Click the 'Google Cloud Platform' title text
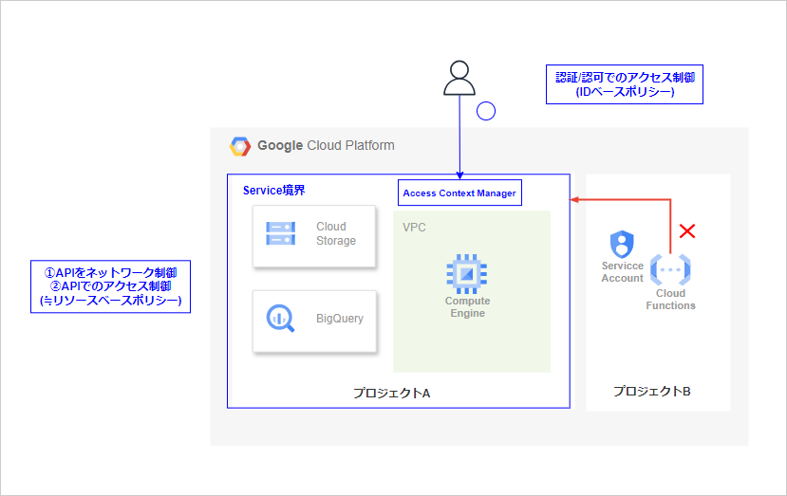This screenshot has width=787, height=496. click(x=326, y=145)
